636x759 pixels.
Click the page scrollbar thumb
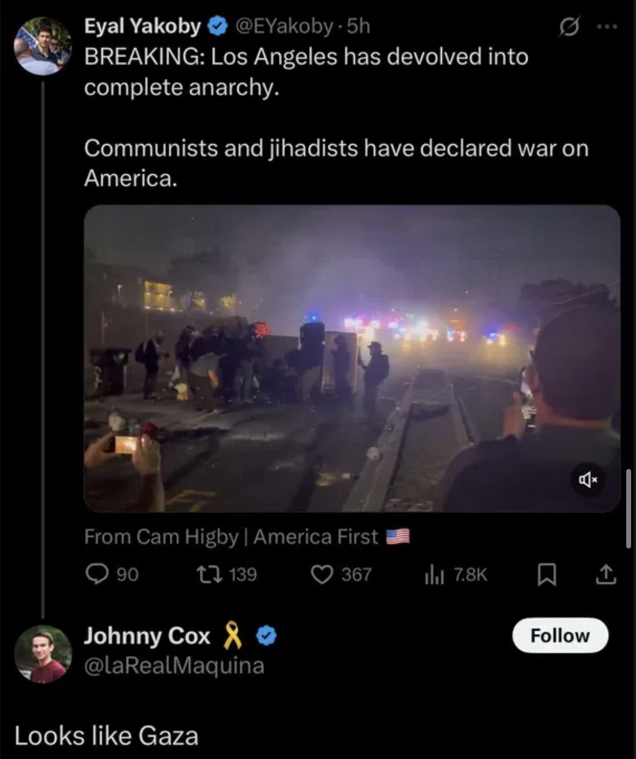pyautogui.click(x=629, y=508)
